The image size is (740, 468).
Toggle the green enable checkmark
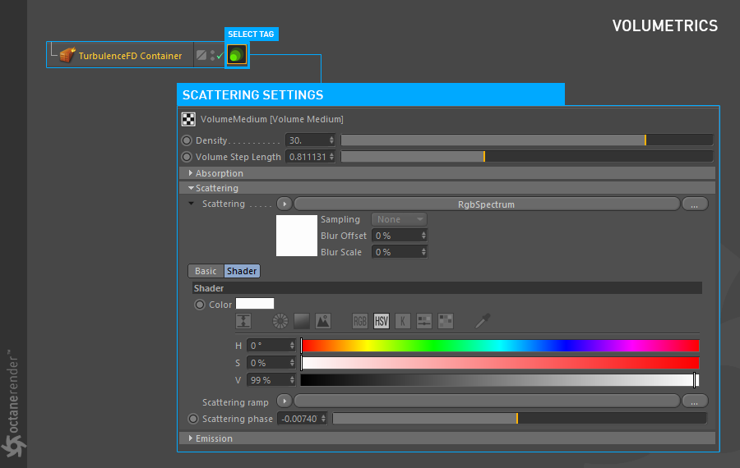[220, 56]
